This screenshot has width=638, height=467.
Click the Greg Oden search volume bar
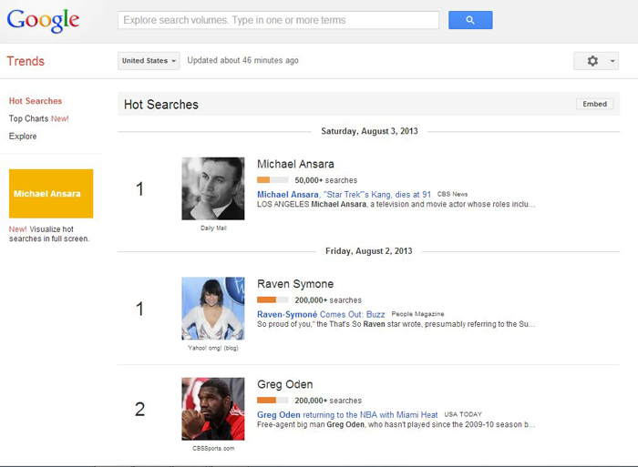273,401
